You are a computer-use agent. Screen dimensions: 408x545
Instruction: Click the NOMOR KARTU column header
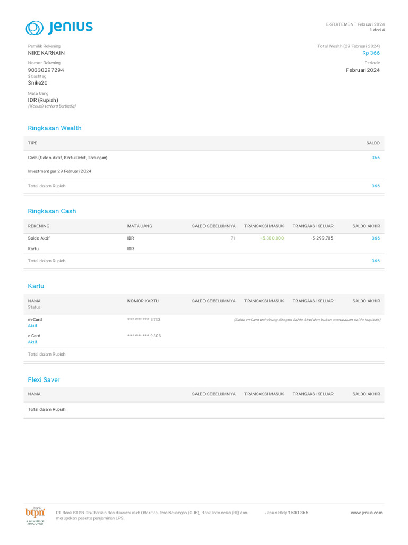143,301
